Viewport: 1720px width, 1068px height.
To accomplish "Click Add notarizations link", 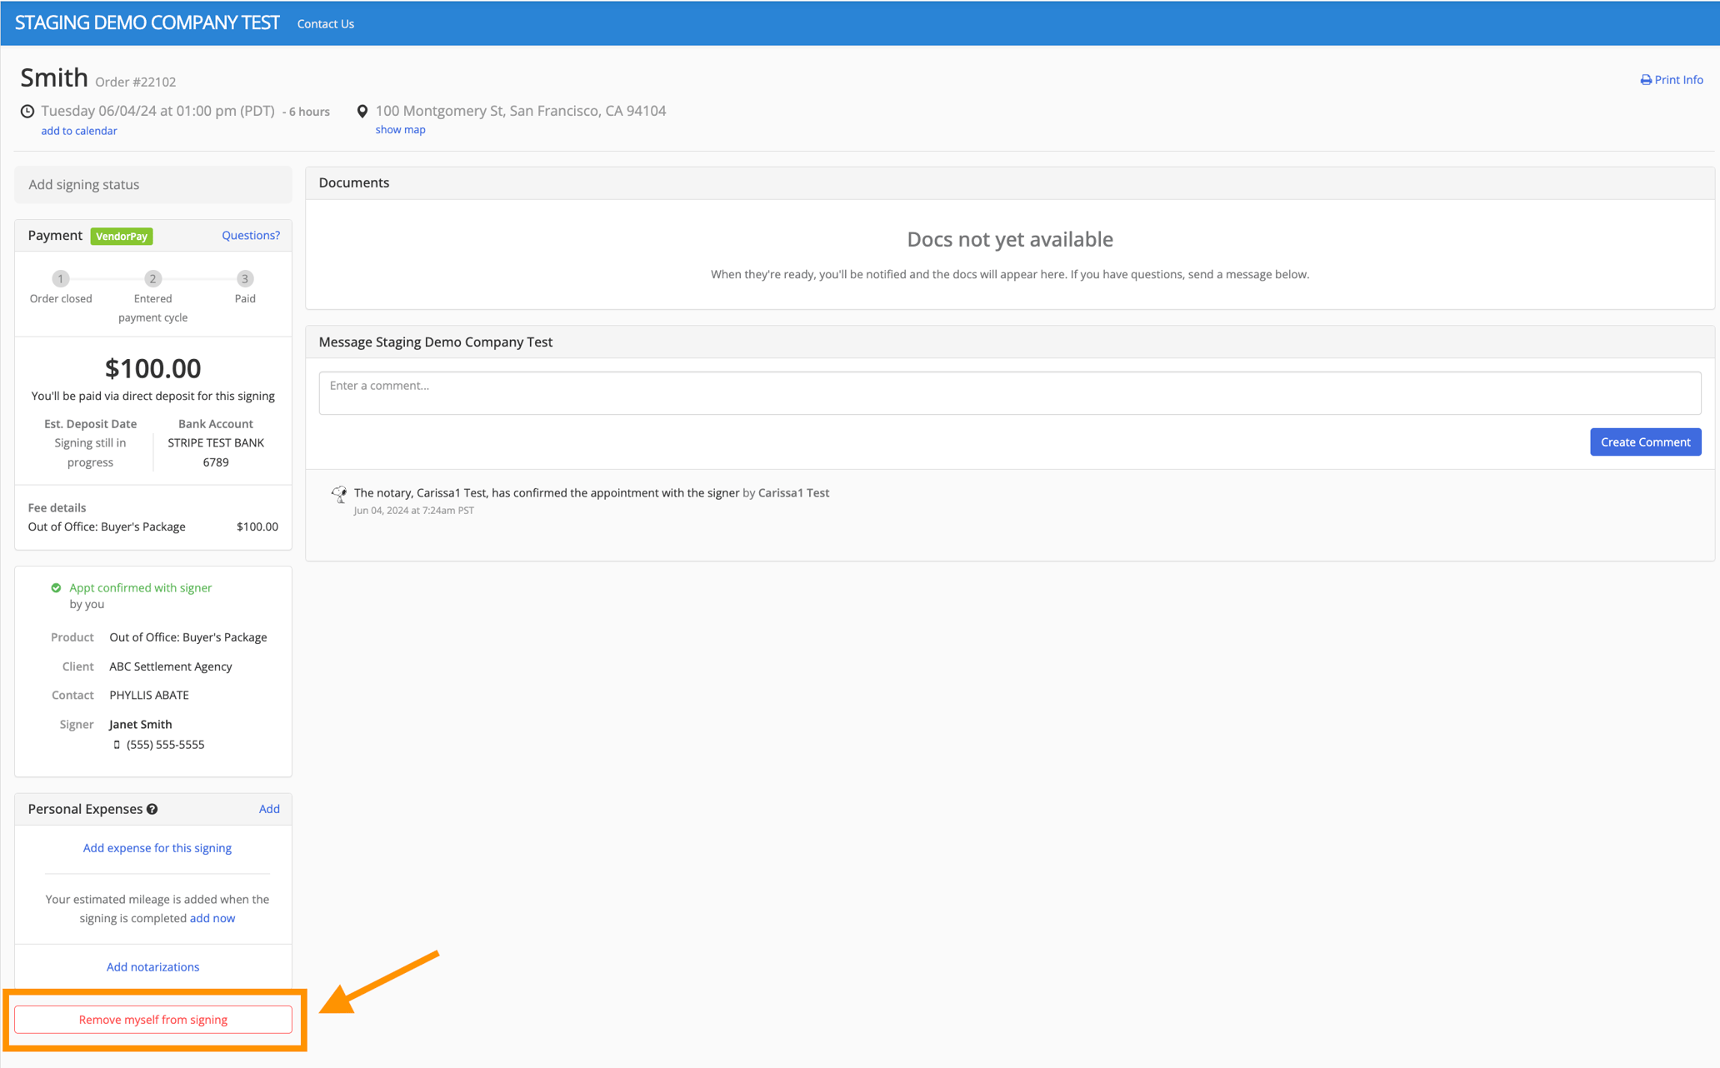I will [x=153, y=967].
